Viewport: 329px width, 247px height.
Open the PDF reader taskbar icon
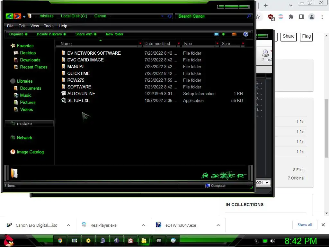coord(130,241)
